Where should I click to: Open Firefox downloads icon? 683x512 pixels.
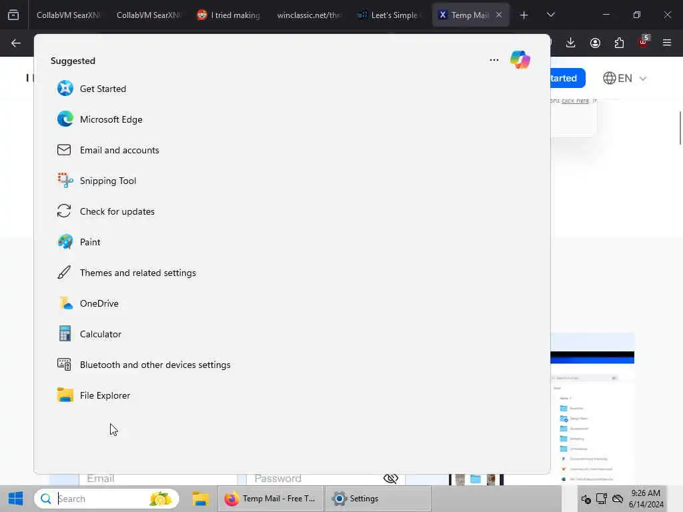coord(571,43)
